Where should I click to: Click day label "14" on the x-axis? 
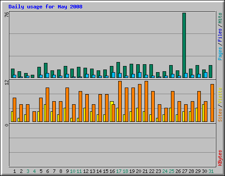(x=99, y=171)
